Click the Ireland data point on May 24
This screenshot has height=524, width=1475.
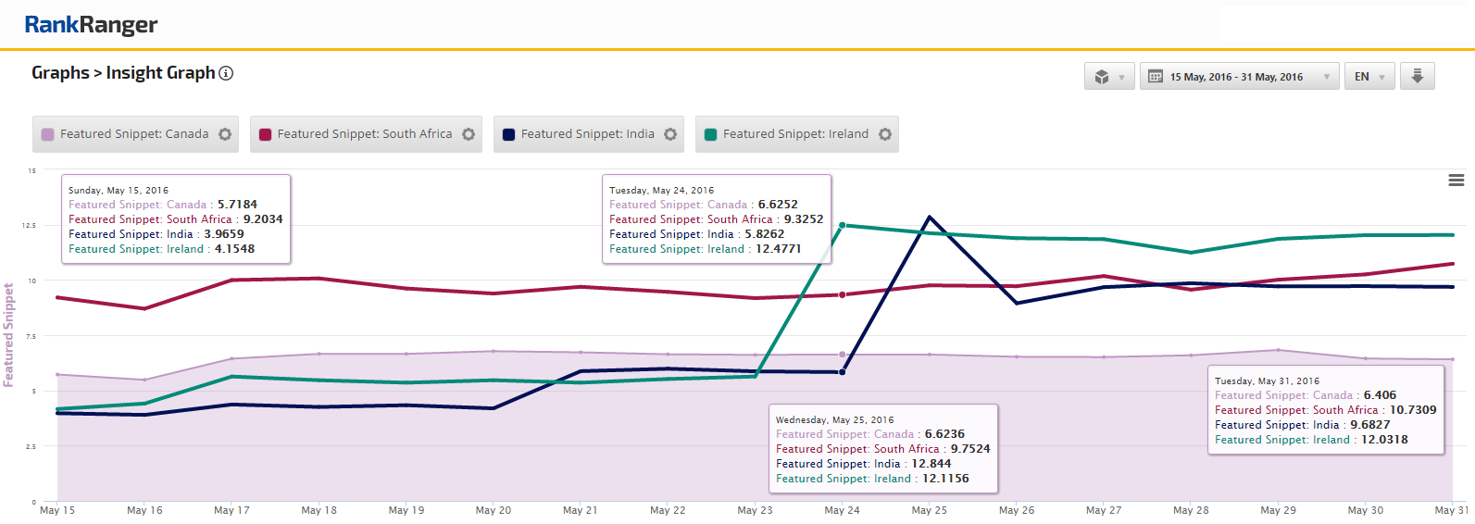coord(842,225)
